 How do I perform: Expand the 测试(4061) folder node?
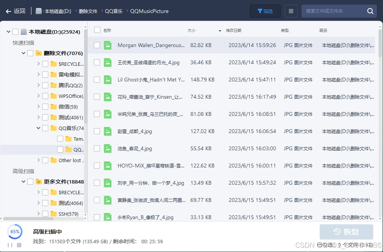tap(38, 117)
